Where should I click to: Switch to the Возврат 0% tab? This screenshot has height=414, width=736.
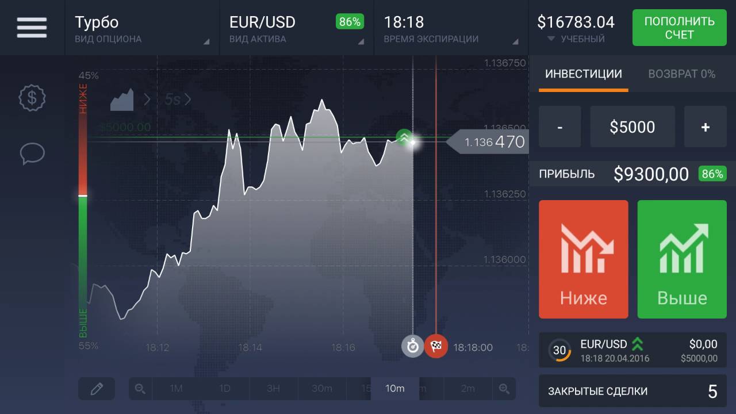point(681,74)
